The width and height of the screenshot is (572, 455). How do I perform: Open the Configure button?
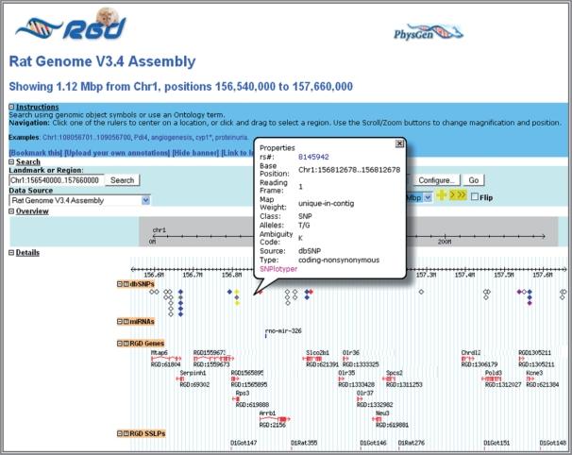click(x=435, y=179)
